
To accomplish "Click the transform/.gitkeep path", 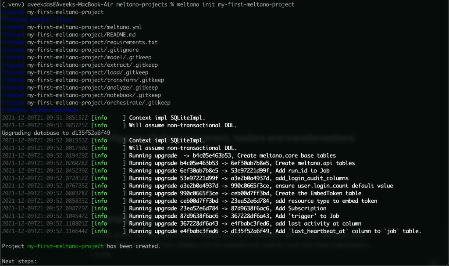I will [x=96, y=80].
